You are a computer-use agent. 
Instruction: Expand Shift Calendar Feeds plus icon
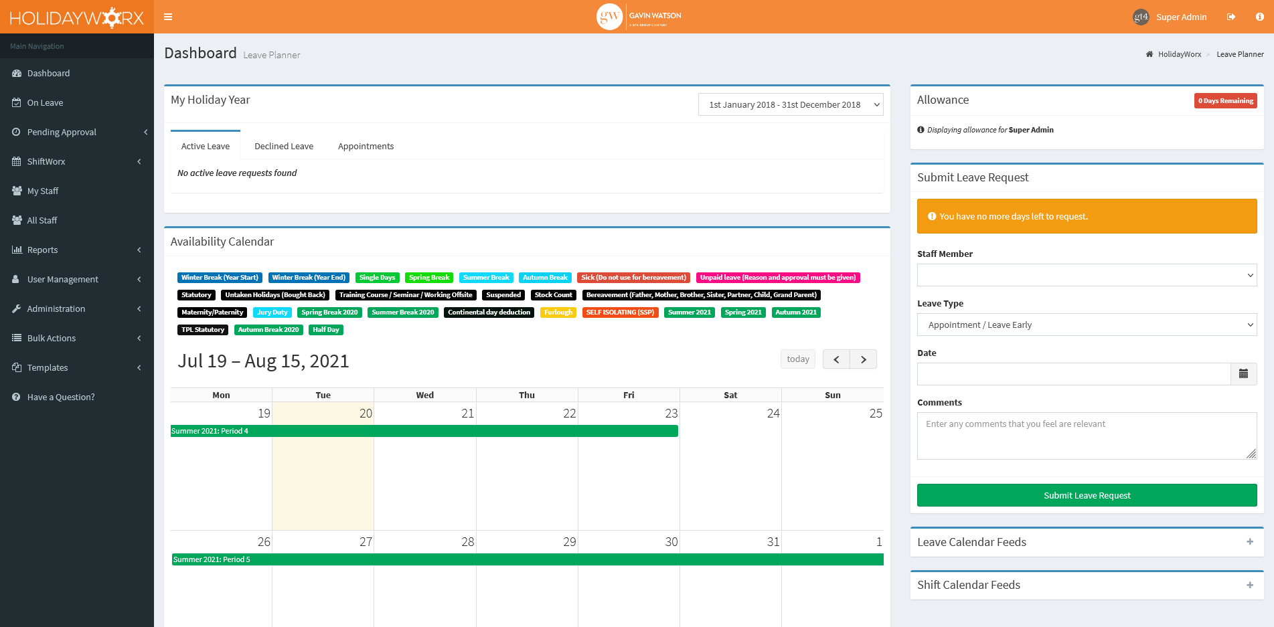click(1249, 585)
